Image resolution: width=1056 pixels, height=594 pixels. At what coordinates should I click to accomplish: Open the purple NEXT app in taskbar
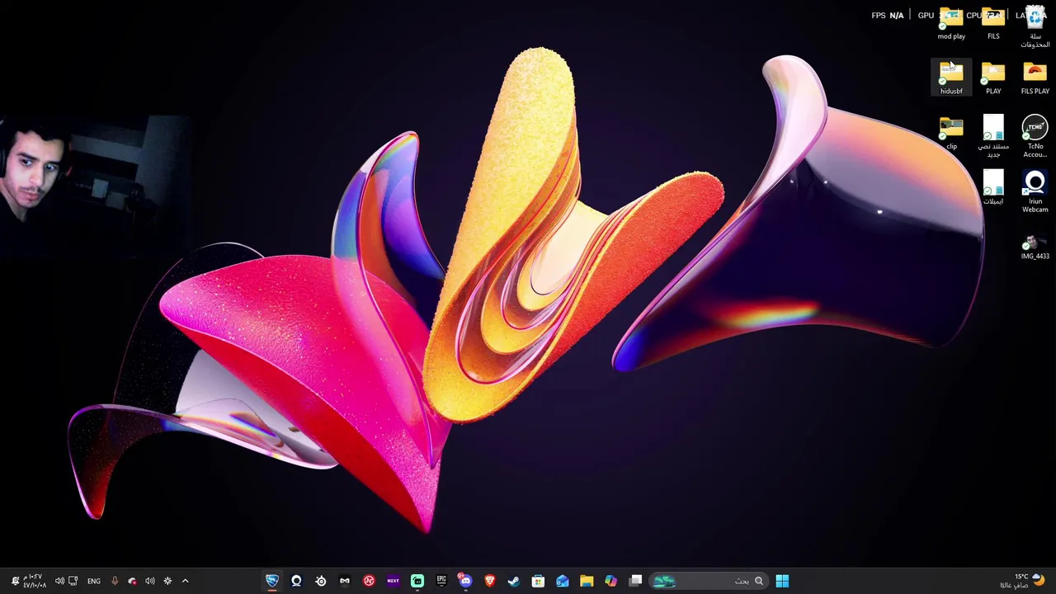[393, 581]
